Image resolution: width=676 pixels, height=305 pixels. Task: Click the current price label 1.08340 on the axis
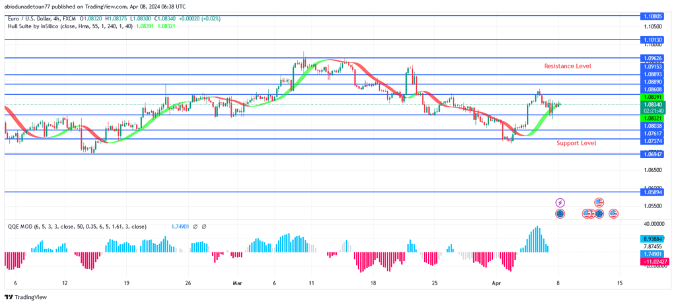[x=653, y=104]
